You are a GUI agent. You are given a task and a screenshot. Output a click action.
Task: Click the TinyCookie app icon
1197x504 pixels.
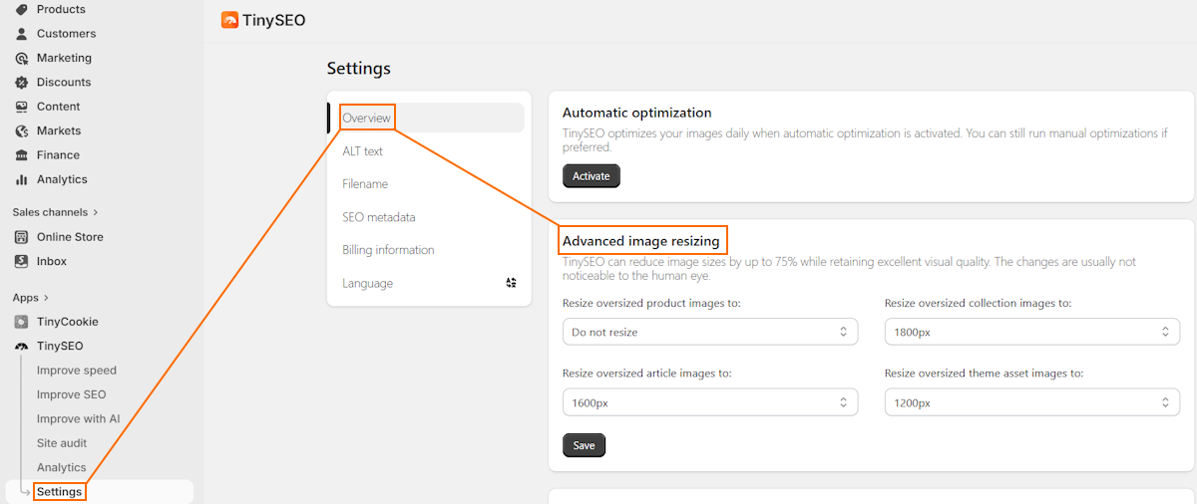pyautogui.click(x=21, y=322)
